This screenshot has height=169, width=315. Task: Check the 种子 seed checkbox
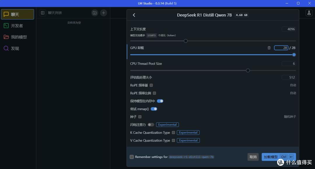140,117
